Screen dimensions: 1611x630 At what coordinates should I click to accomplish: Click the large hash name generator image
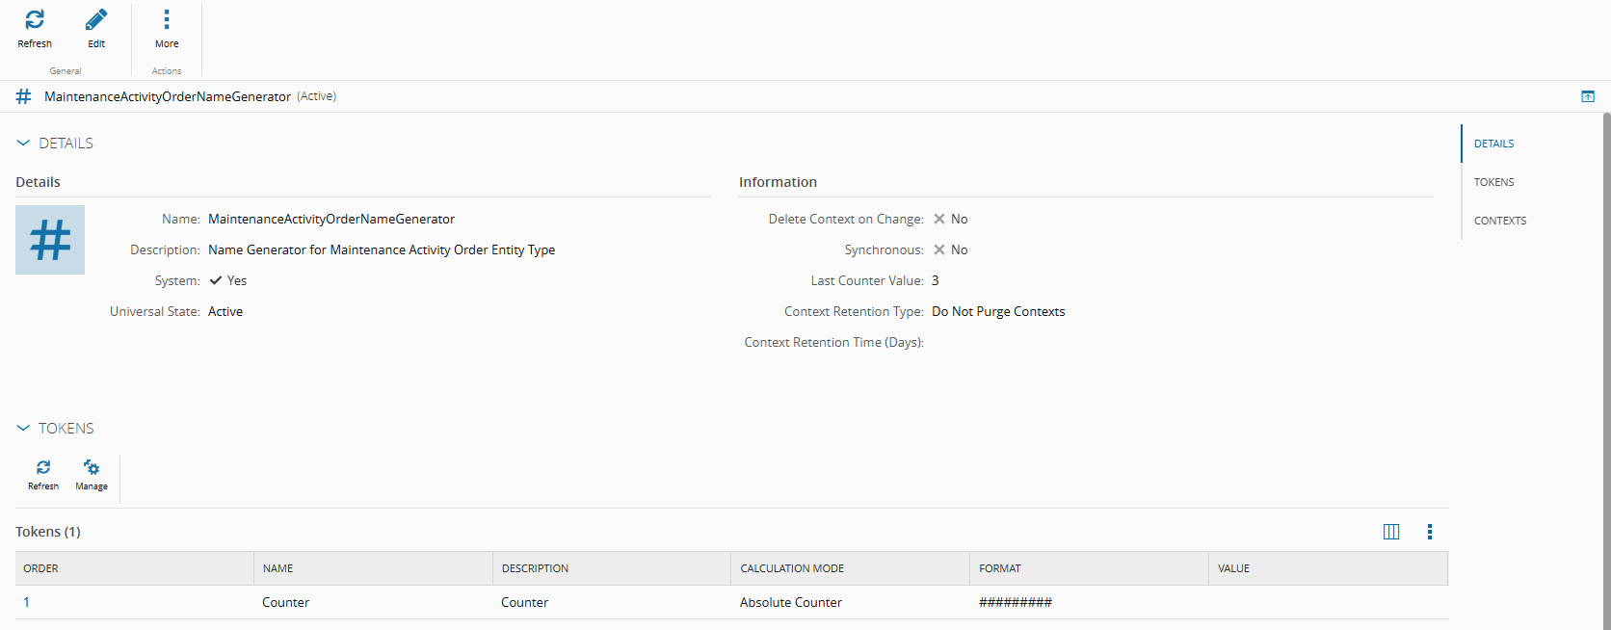50,240
